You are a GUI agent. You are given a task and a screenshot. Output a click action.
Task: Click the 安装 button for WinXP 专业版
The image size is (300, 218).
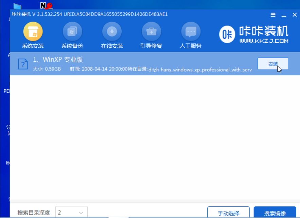click(273, 64)
